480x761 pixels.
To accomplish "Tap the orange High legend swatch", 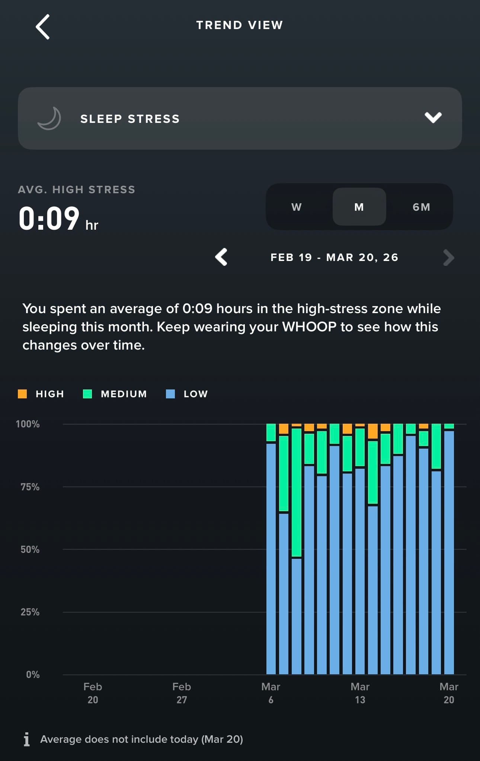I will click(22, 394).
